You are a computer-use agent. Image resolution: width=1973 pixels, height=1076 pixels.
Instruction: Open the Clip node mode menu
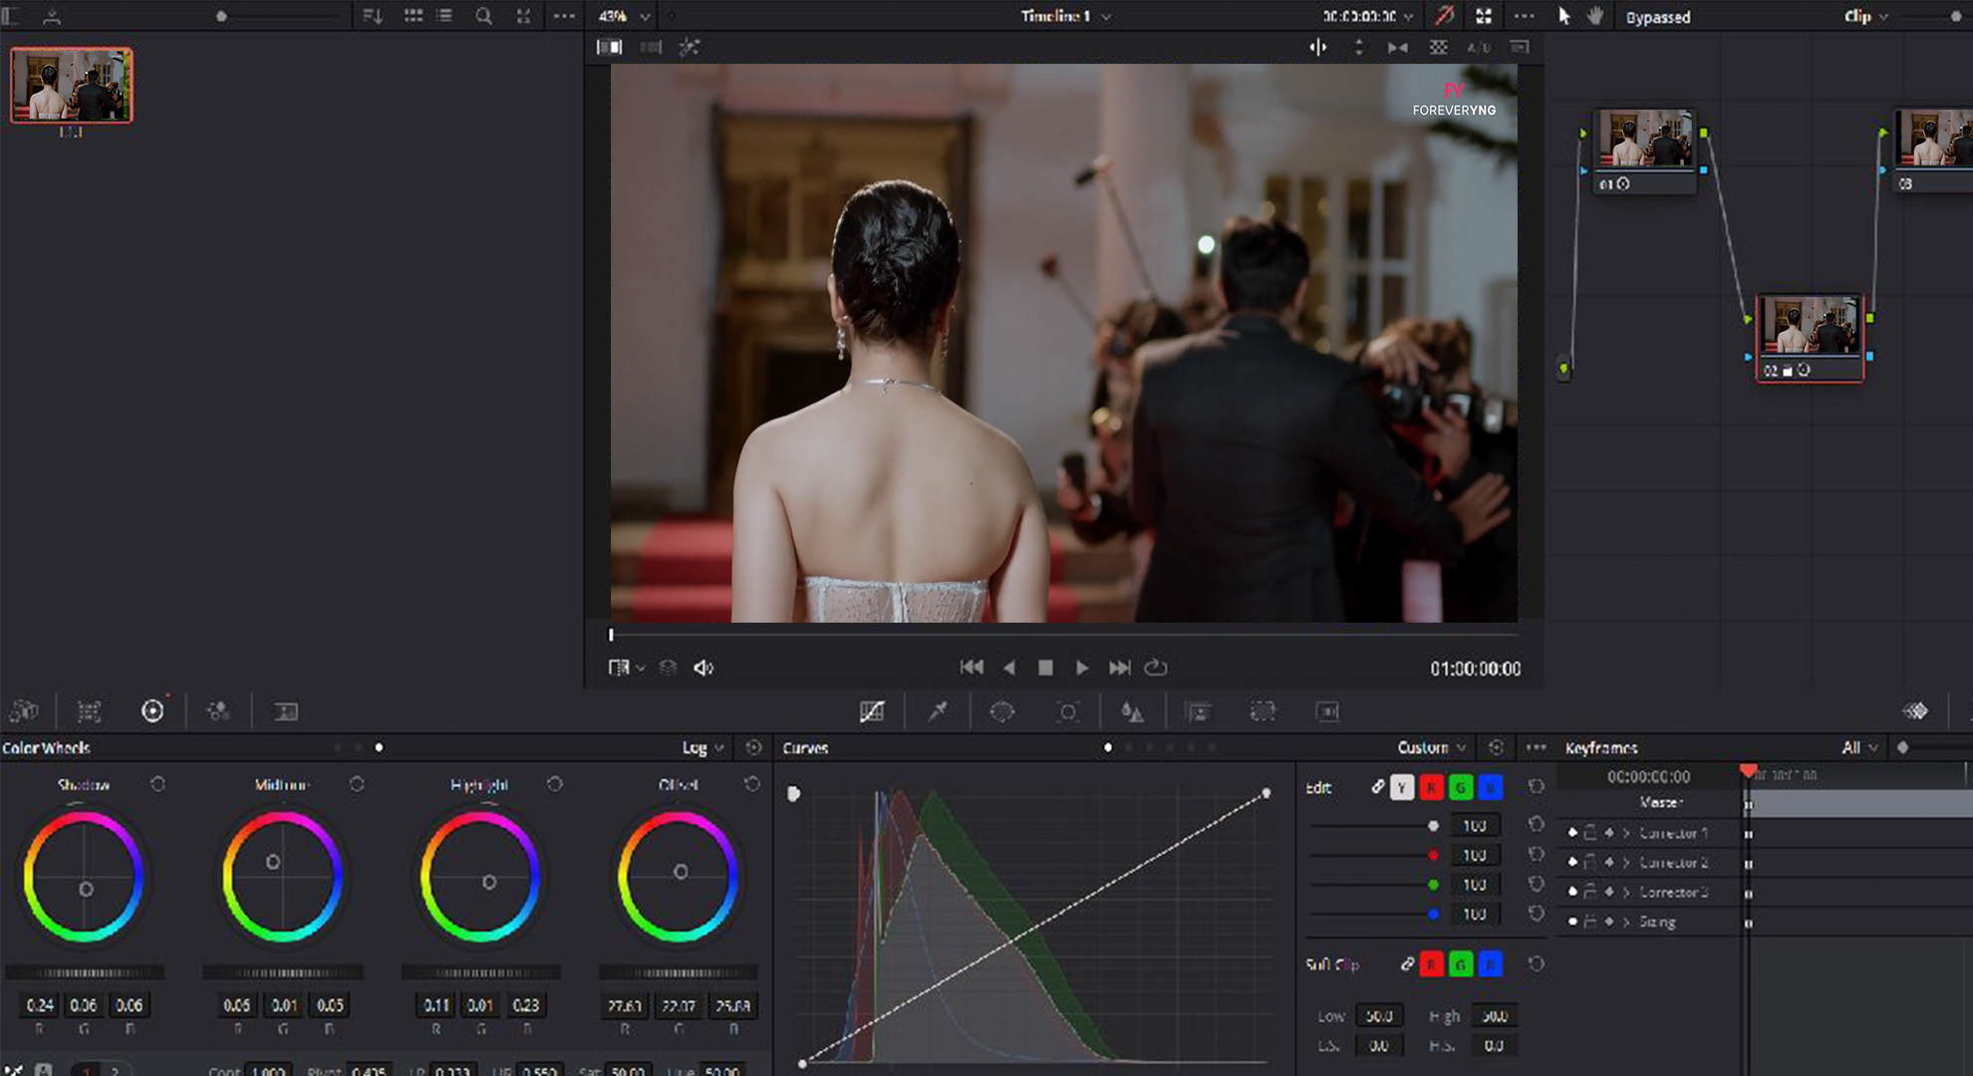(x=1864, y=16)
